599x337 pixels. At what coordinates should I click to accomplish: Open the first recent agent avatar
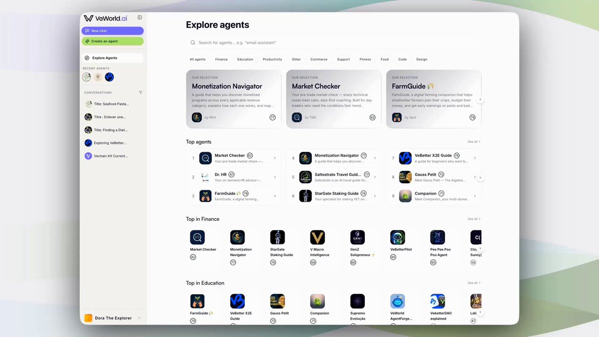87,77
